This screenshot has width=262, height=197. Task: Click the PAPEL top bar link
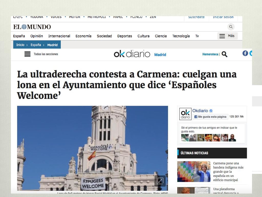coord(118,17)
